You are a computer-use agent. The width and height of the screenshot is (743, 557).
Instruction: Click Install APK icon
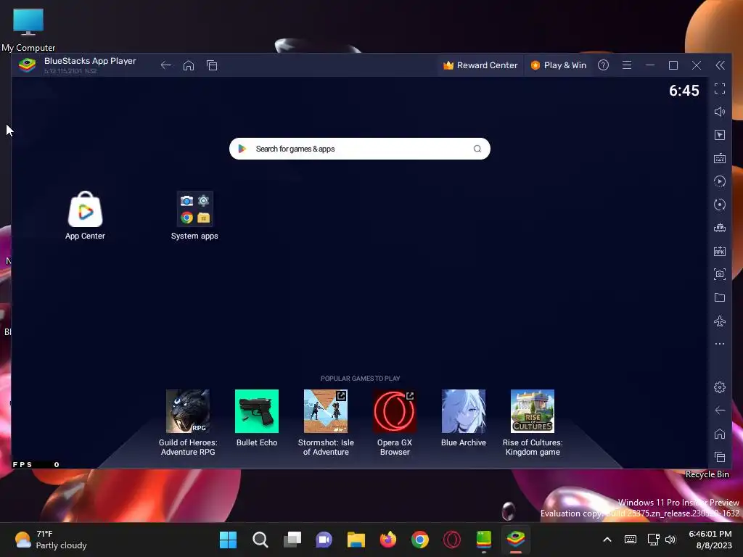coord(720,251)
